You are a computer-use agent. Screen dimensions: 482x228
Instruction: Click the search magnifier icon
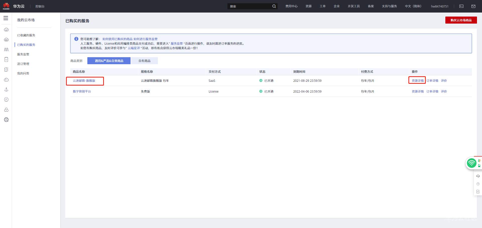[x=274, y=6]
